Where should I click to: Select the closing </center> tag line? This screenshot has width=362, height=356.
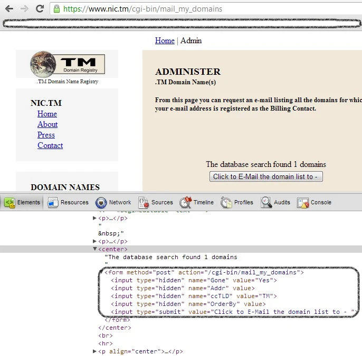(x=115, y=328)
